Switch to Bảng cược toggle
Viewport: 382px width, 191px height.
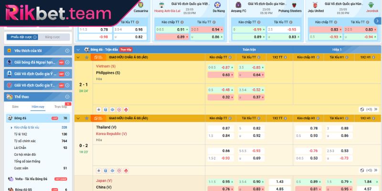(53, 37)
